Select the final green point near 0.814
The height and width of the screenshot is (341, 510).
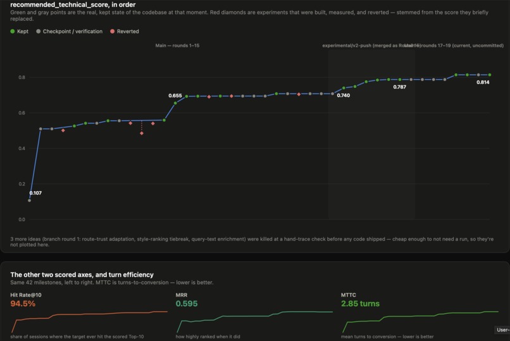490,75
